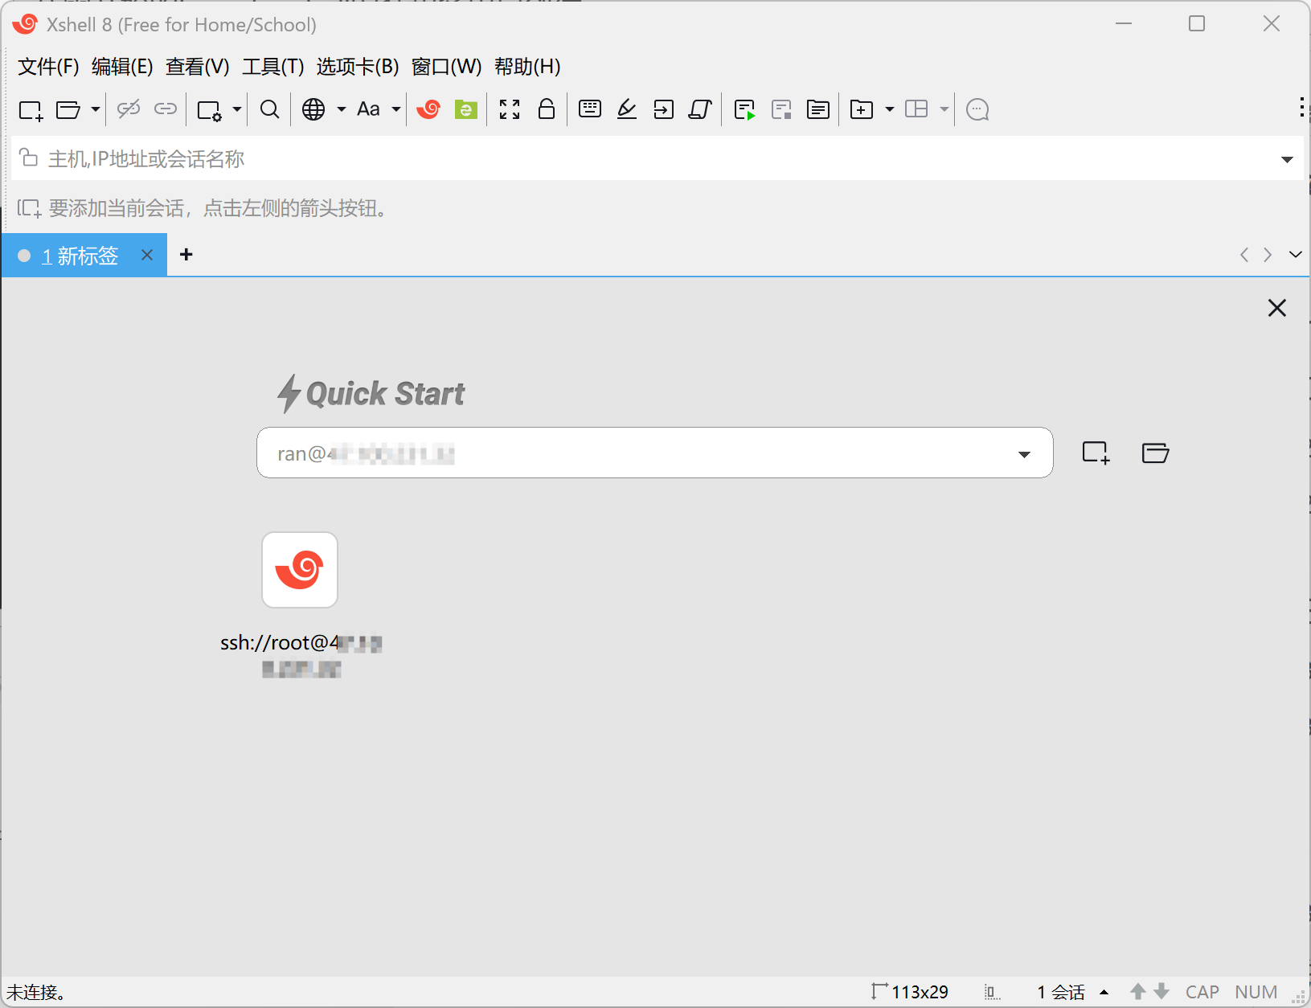1311x1008 pixels.
Task: Open session Properties icon with gear
Action: click(x=209, y=110)
